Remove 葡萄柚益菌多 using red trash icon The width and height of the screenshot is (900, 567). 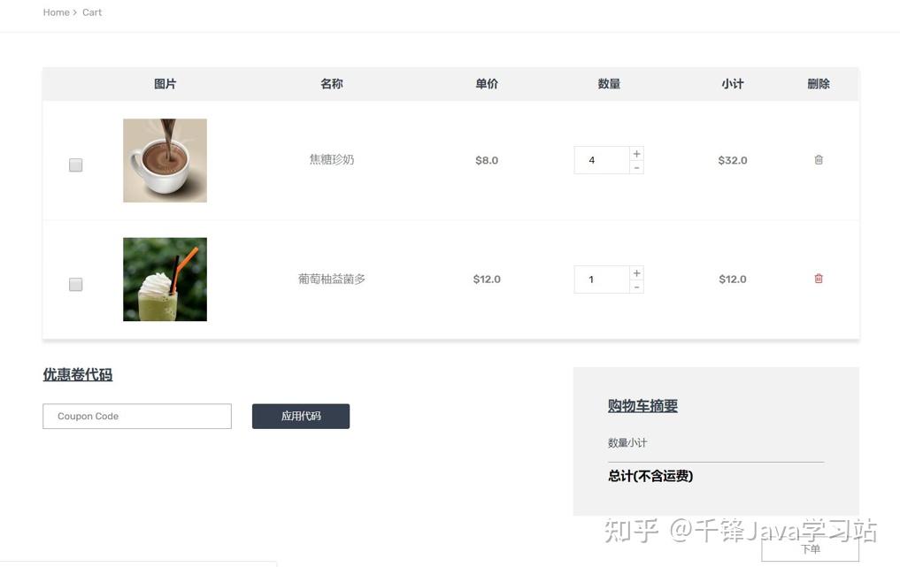pyautogui.click(x=819, y=279)
